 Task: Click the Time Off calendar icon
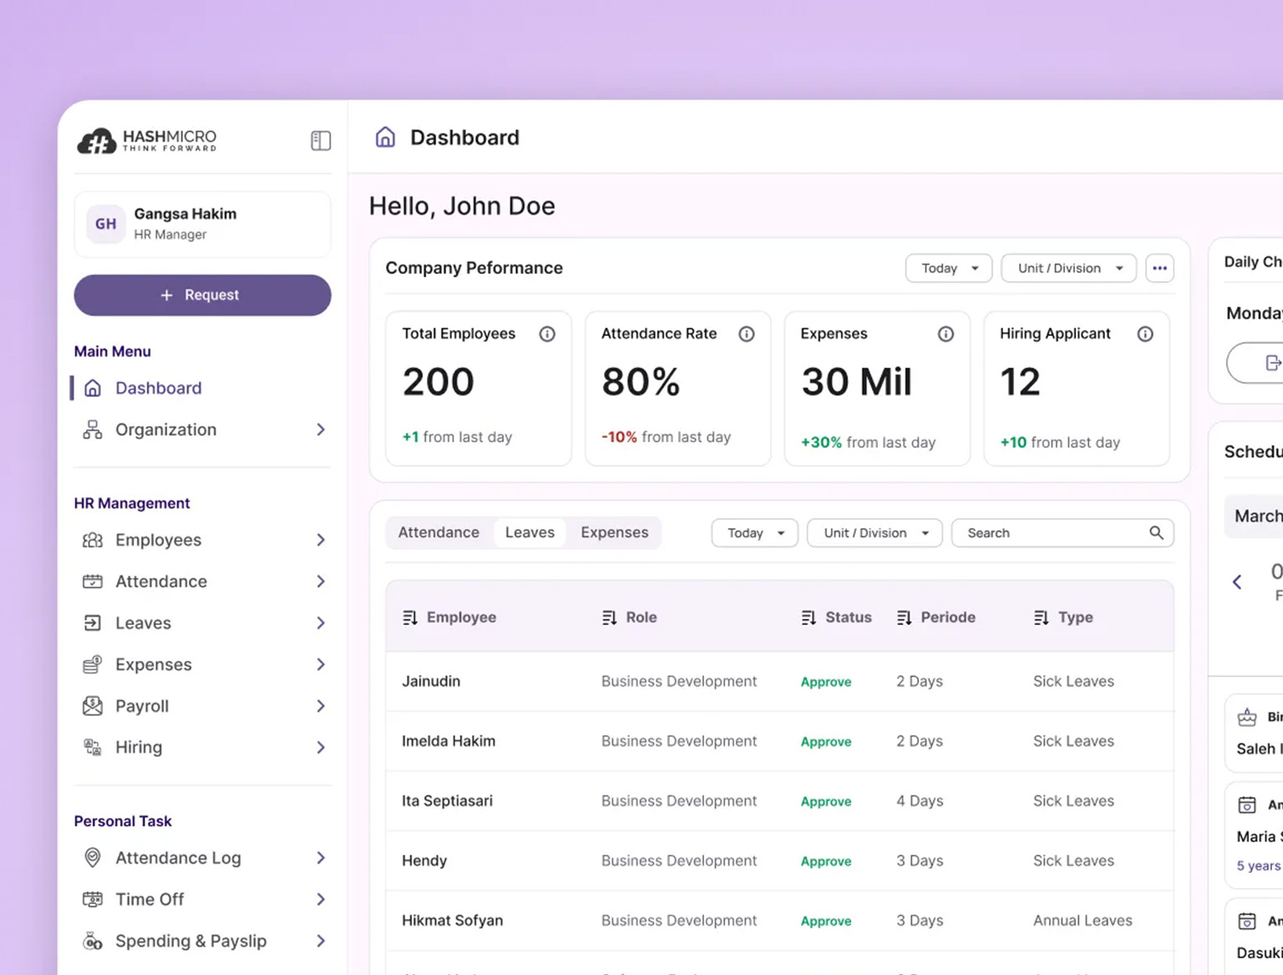click(x=93, y=899)
